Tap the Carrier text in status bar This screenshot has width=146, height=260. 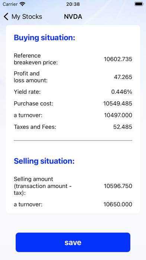[x=10, y=4]
